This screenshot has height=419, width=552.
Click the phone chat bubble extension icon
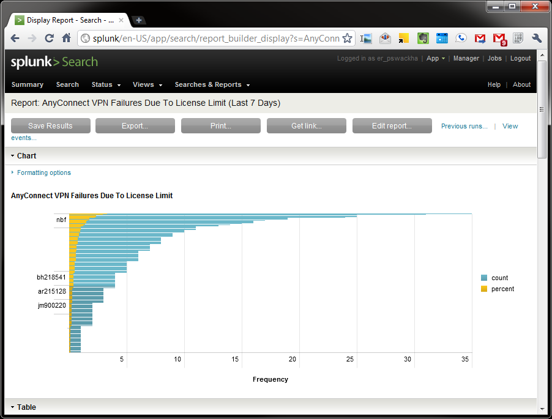click(461, 38)
